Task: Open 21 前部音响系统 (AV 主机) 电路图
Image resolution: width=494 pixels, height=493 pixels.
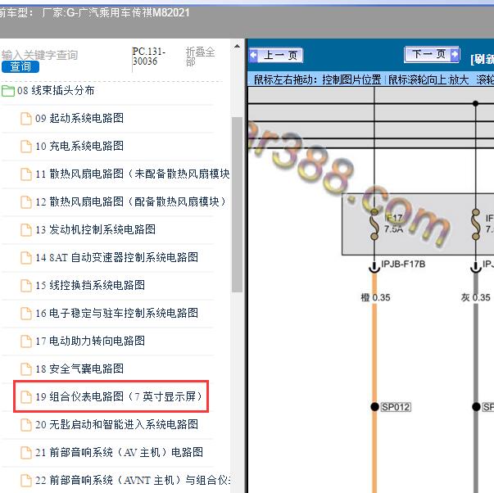Action: [119, 452]
